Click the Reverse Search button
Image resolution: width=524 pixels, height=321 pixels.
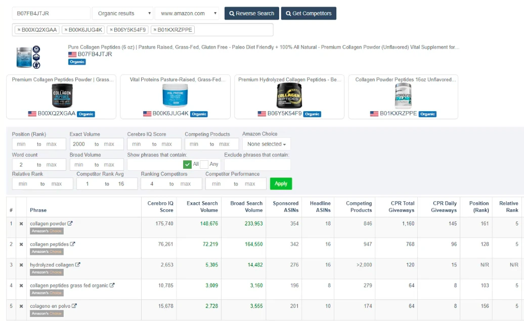tap(251, 14)
